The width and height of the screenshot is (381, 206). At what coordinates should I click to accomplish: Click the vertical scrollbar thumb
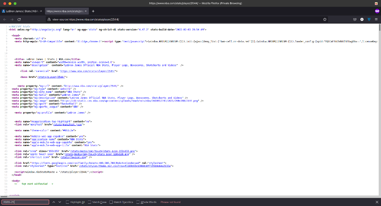[x=379, y=27]
